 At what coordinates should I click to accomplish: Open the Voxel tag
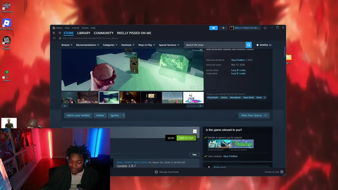pos(259,98)
